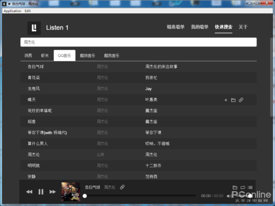
Task: Click the plus icon on the 晴天 row
Action: 226,100
